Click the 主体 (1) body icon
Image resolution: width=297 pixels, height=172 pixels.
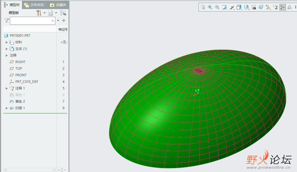12,49
